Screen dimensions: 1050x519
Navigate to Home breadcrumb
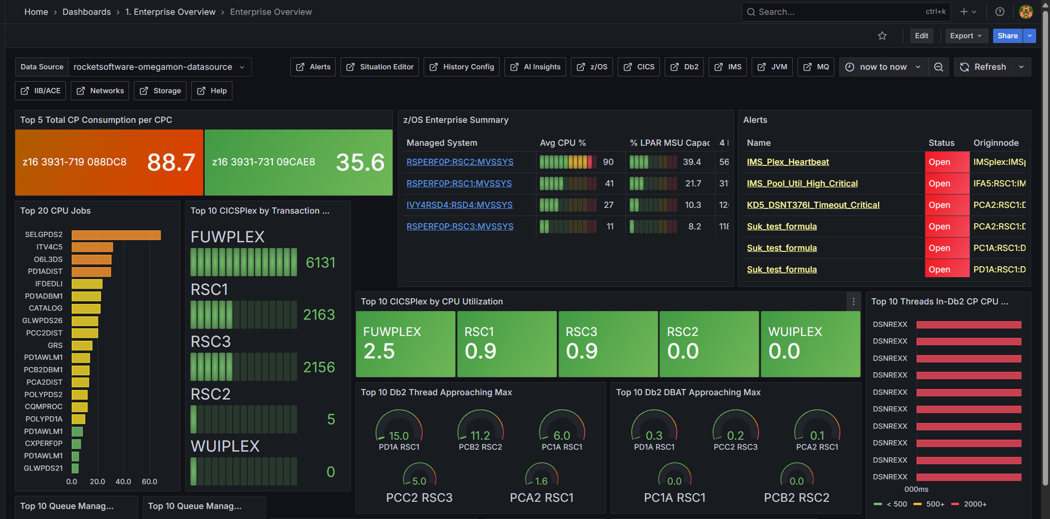(x=36, y=12)
